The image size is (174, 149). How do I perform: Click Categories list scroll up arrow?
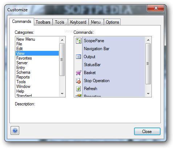click(62, 40)
